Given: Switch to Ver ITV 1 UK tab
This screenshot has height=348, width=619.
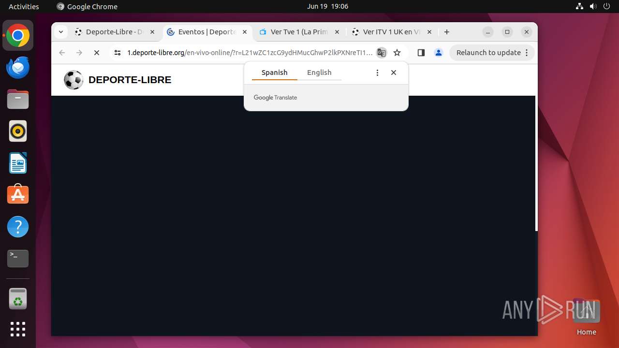Looking at the screenshot, I should (392, 32).
